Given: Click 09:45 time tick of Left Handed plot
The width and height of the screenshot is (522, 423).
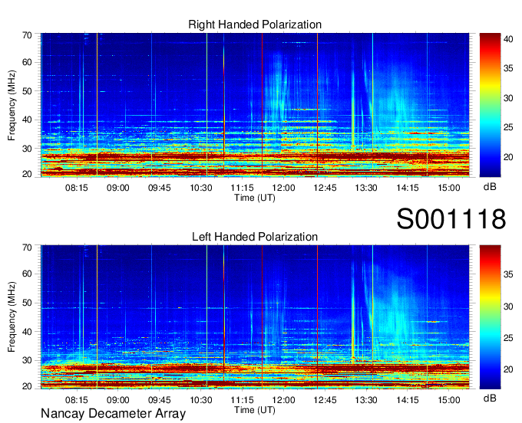Looking at the screenshot, I should [x=160, y=400].
